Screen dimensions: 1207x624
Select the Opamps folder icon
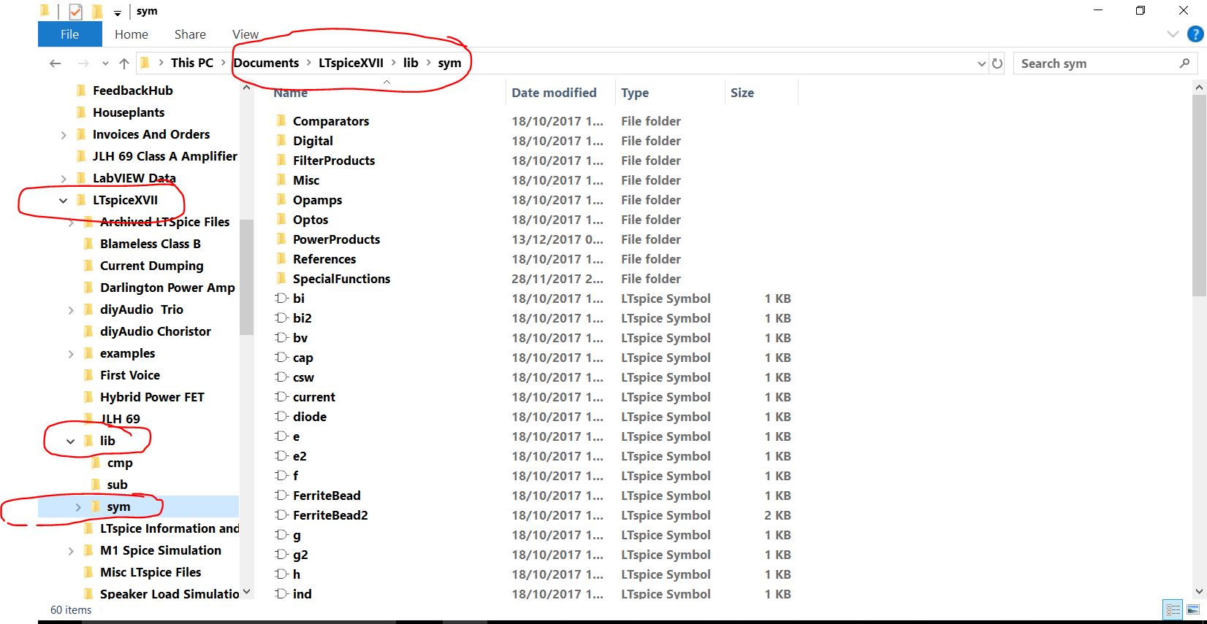click(281, 199)
